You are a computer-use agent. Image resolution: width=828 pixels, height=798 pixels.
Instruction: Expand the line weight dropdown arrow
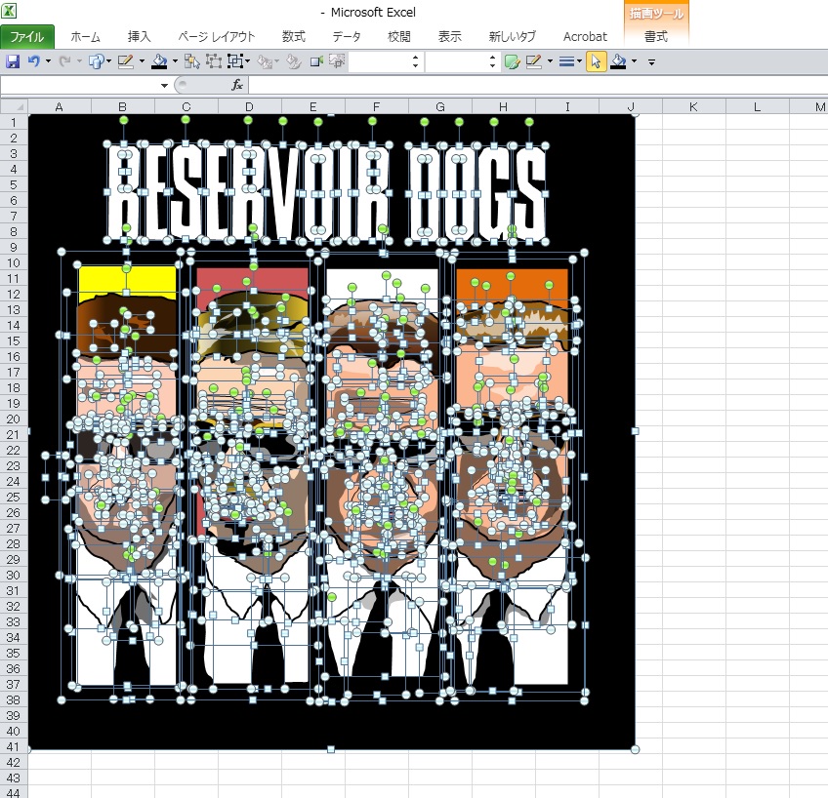tap(579, 61)
